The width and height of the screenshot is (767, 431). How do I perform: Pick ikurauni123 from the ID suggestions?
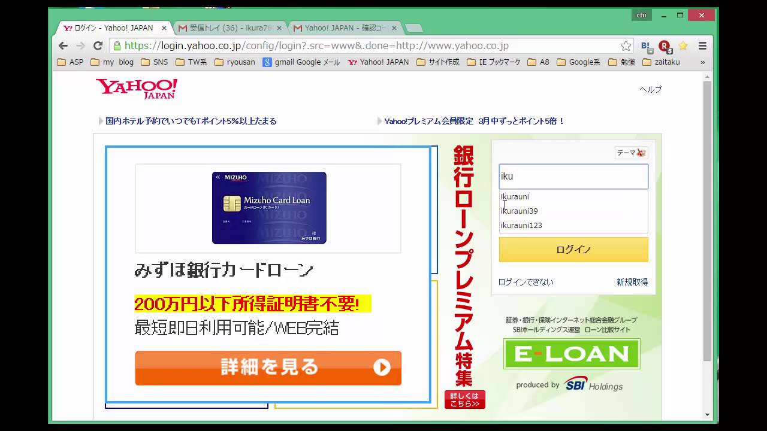pyautogui.click(x=521, y=225)
